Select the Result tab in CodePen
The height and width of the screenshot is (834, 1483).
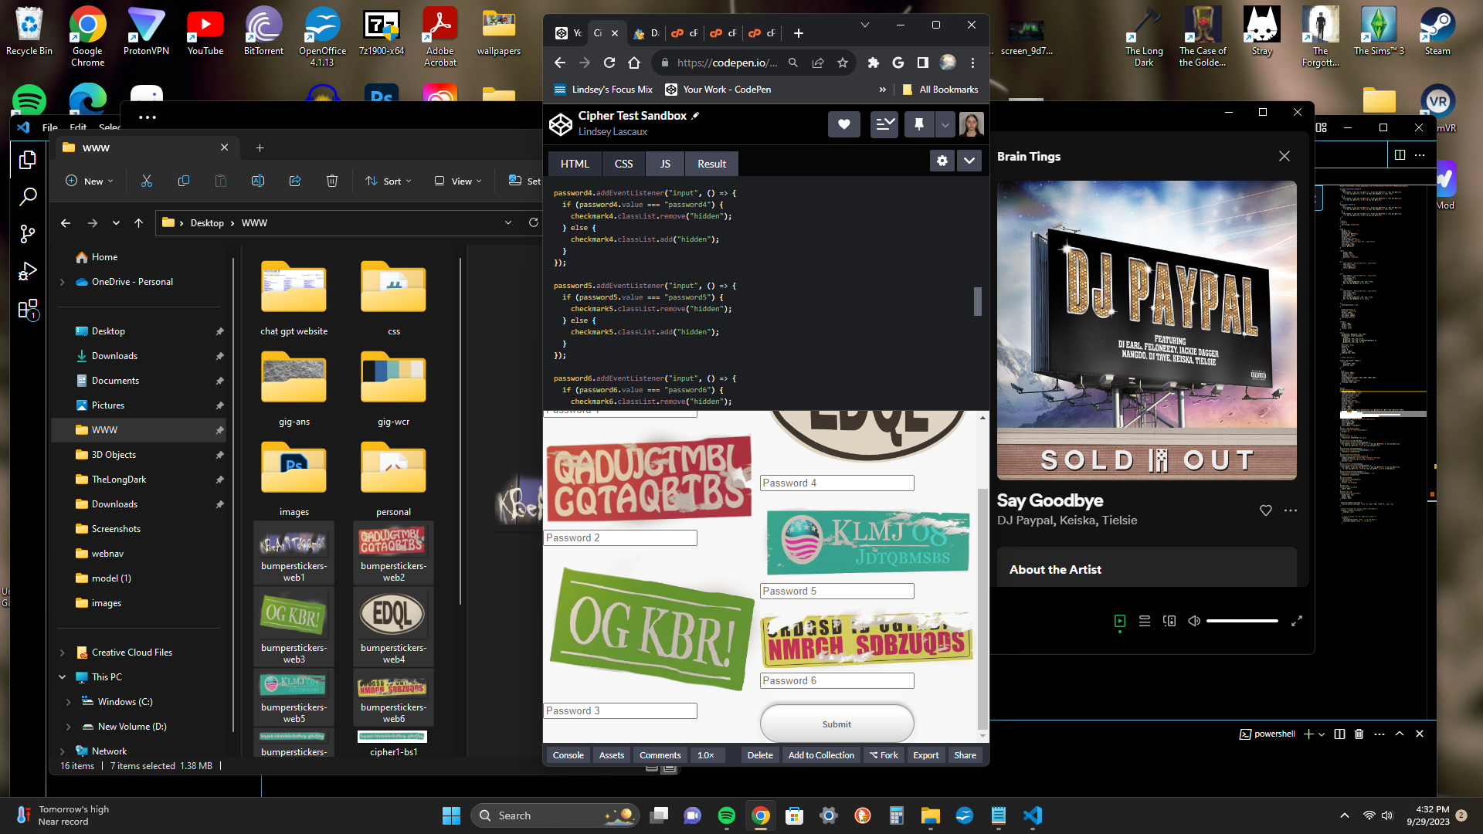711,164
